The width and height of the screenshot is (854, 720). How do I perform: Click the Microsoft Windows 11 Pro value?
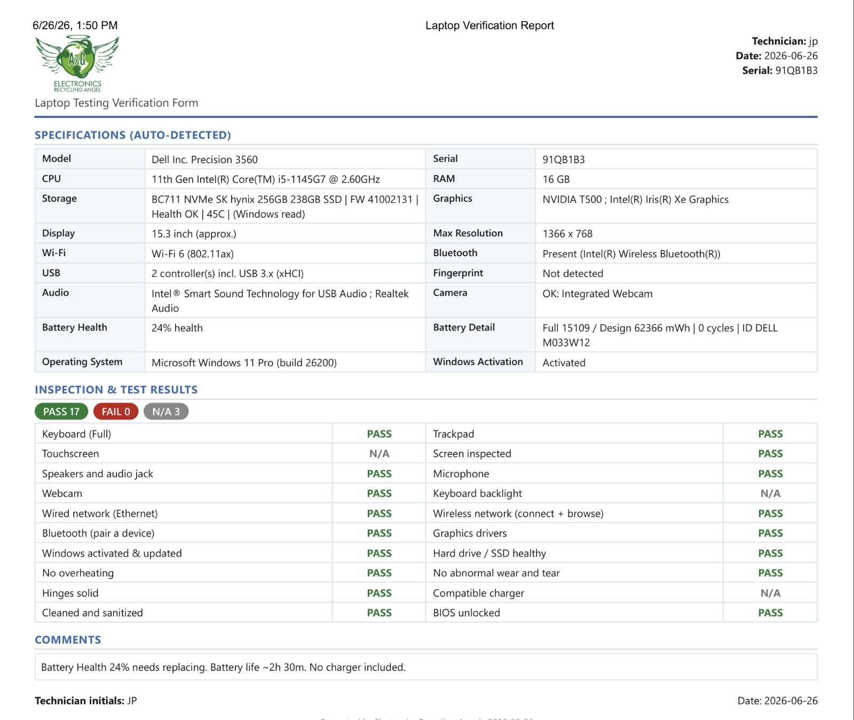click(244, 363)
